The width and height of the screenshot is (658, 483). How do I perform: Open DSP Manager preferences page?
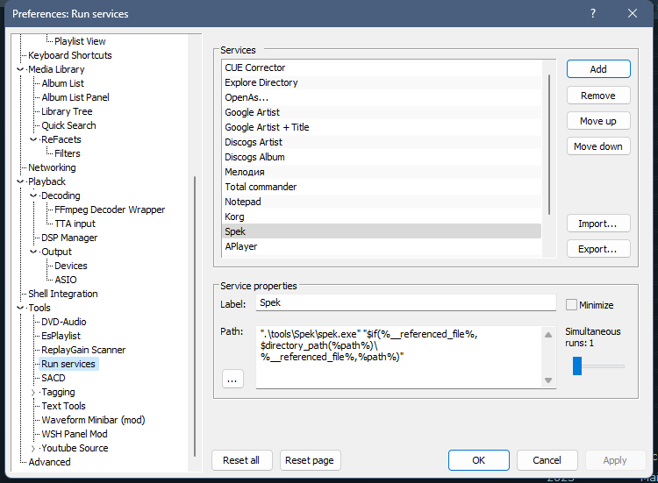coord(69,238)
